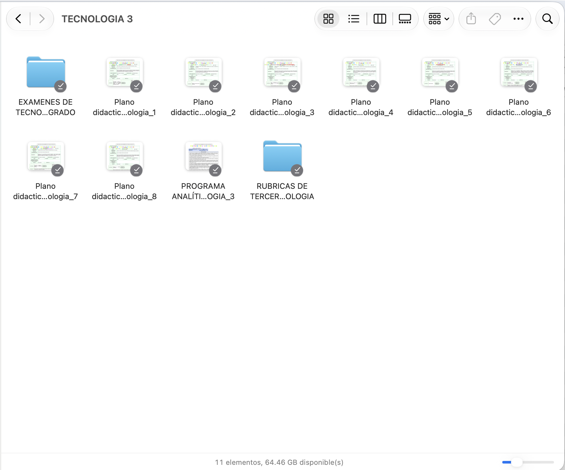This screenshot has width=565, height=470.
Task: Select PROGRAMA ANALÍTI...OGIA_3 file thumbnail
Action: coord(204,156)
